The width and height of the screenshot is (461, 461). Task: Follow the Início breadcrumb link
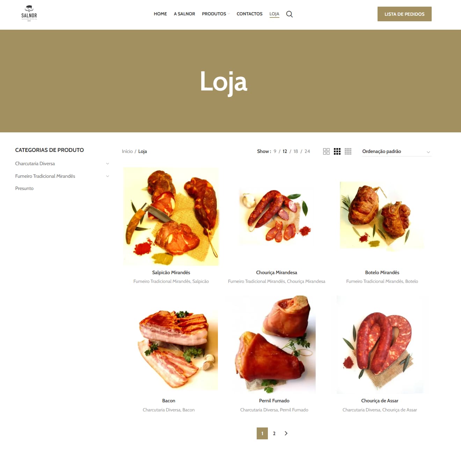pyautogui.click(x=127, y=151)
